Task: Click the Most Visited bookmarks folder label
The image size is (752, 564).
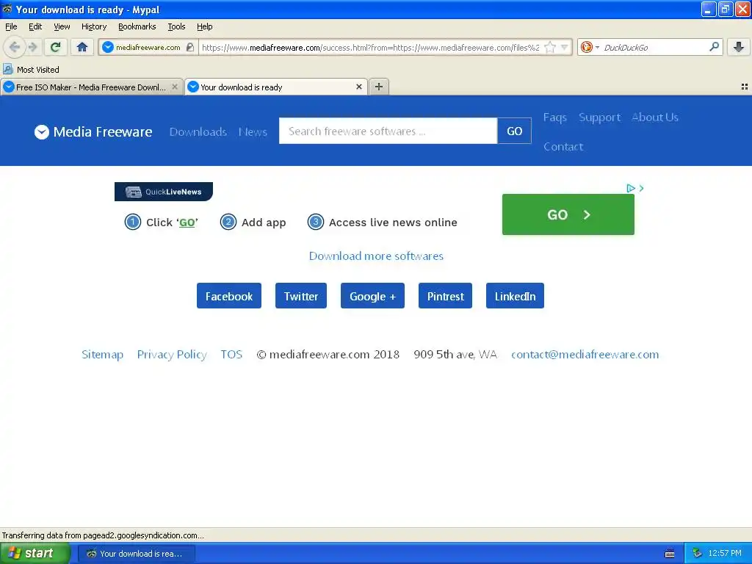Action: point(38,70)
